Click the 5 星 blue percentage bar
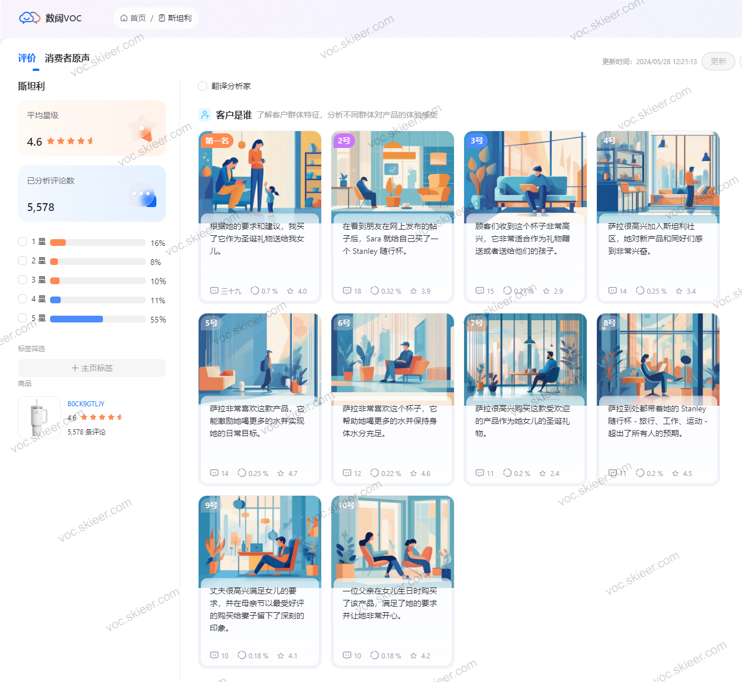 77,319
